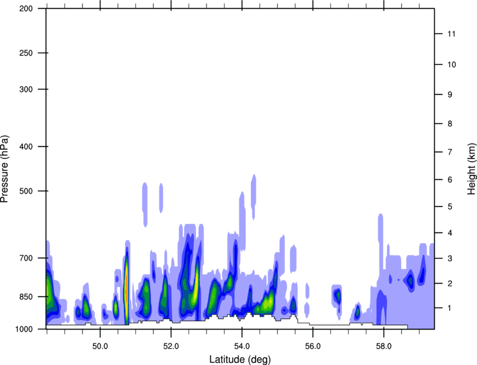
Task: Click latitude tick label 52.0
Action: [171, 346]
